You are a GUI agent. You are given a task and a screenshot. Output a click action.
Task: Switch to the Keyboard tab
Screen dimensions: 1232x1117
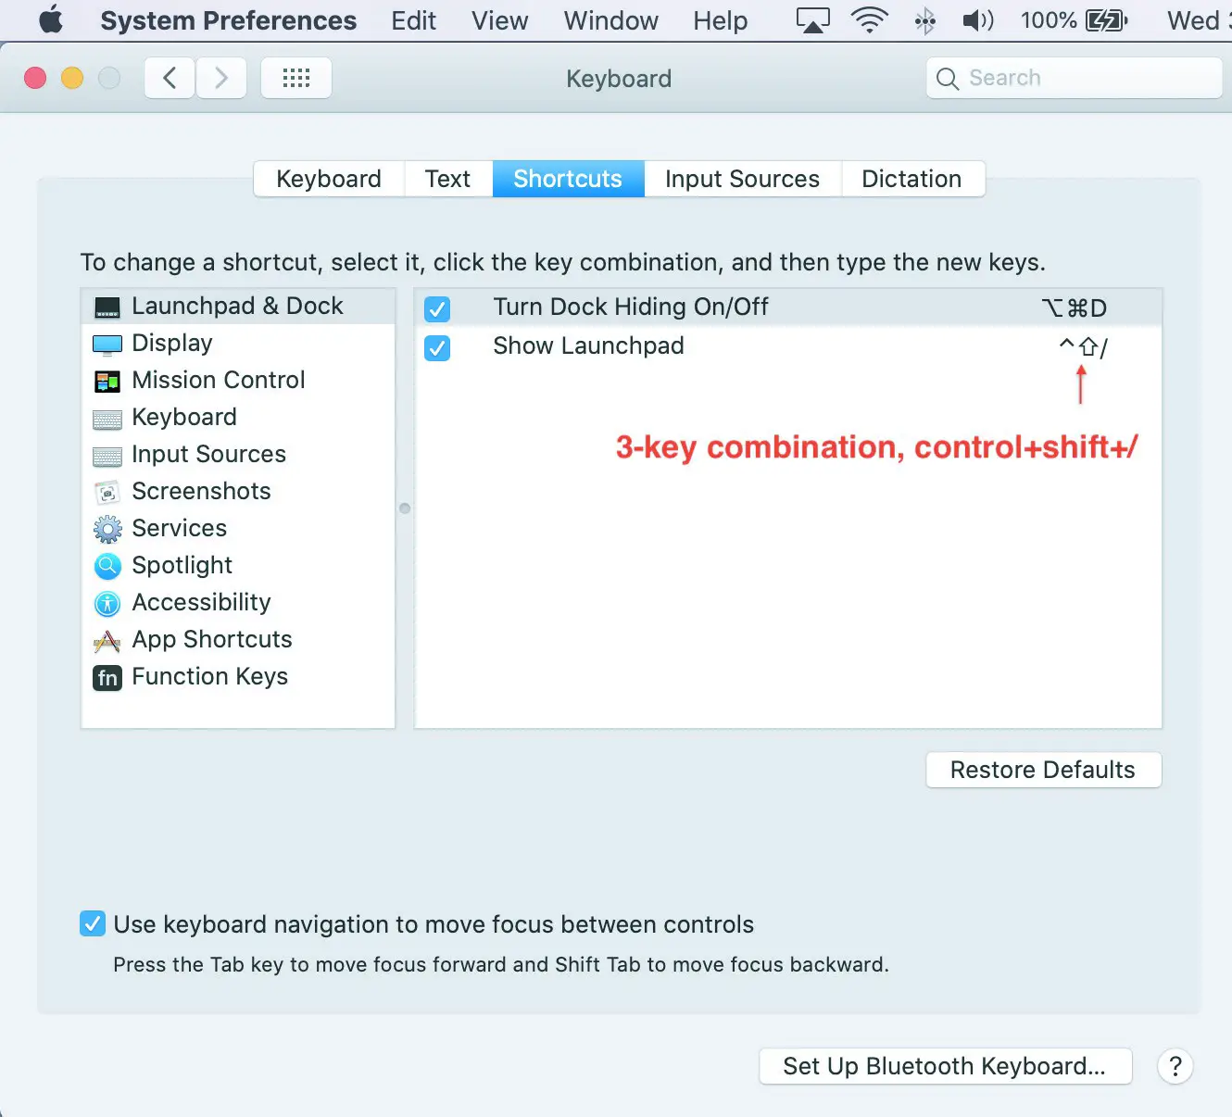tap(329, 179)
